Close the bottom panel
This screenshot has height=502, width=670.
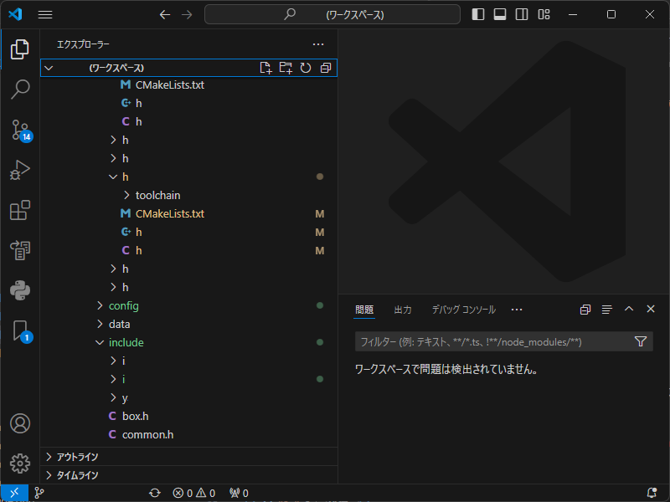[651, 309]
